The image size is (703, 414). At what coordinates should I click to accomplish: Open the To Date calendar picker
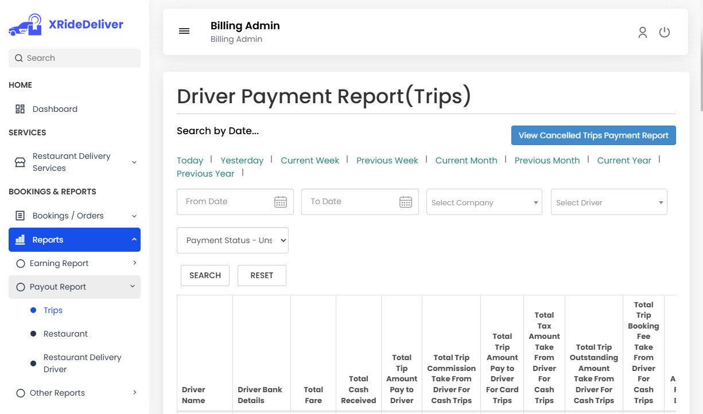coord(406,201)
